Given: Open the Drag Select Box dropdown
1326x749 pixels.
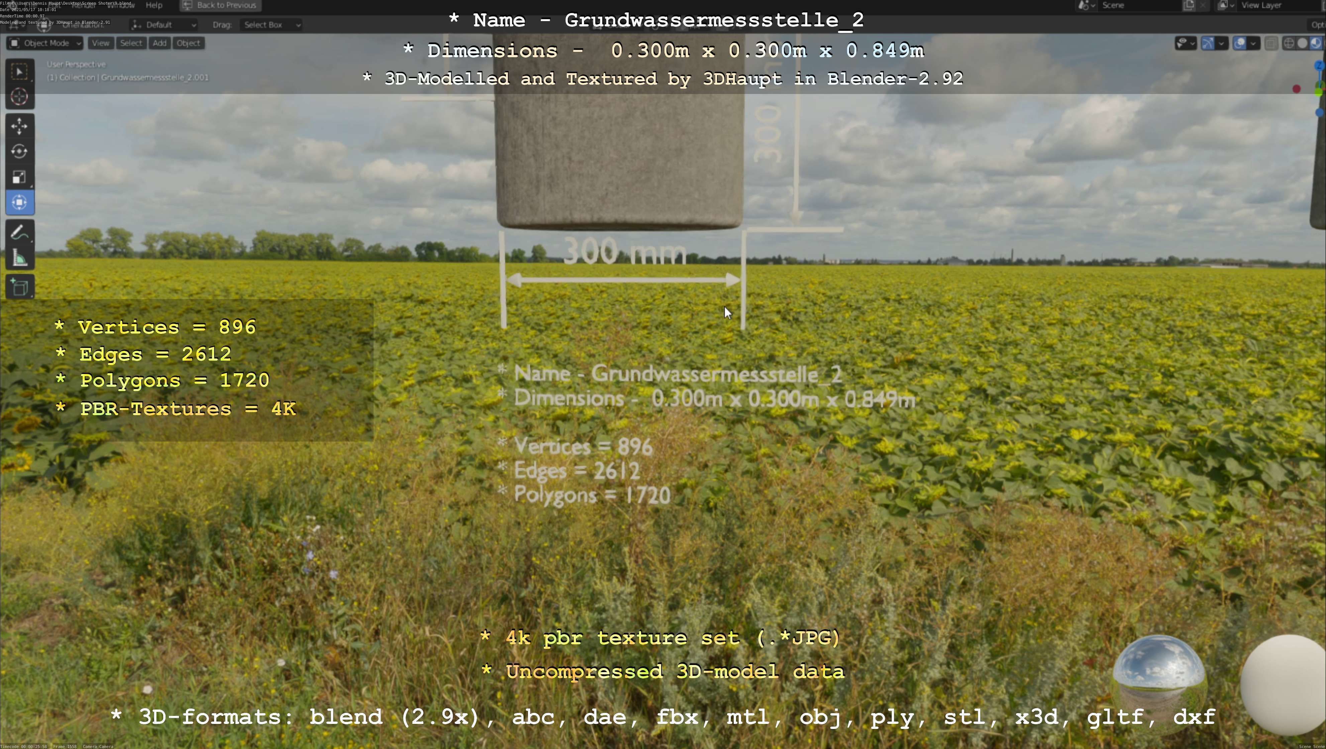Looking at the screenshot, I should [271, 25].
